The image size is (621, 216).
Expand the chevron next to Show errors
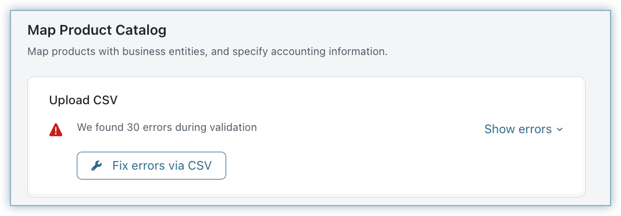point(559,130)
